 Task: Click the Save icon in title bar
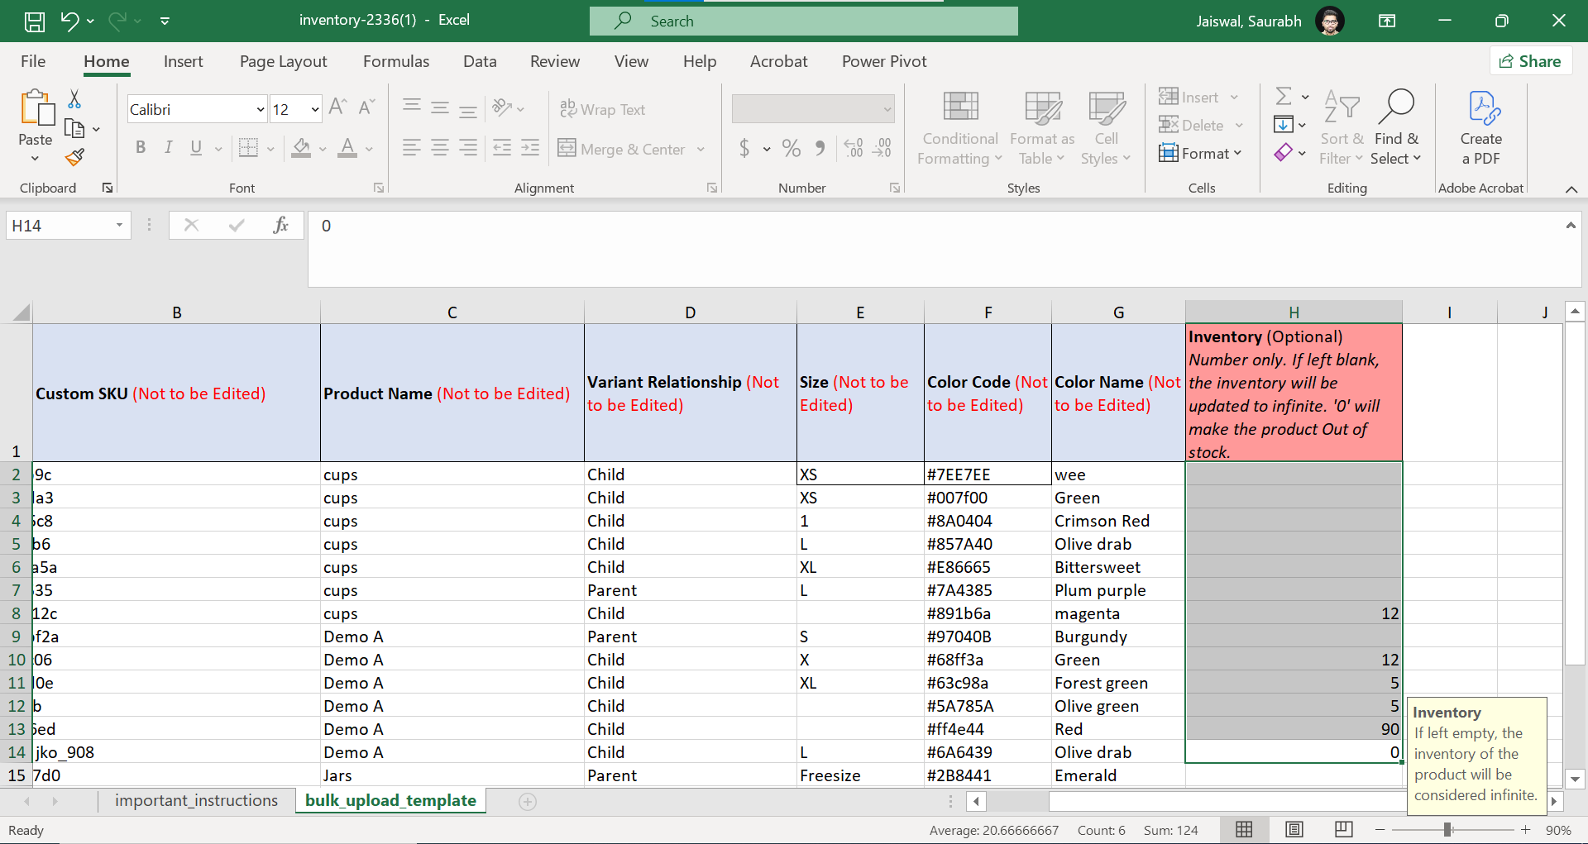pos(35,21)
